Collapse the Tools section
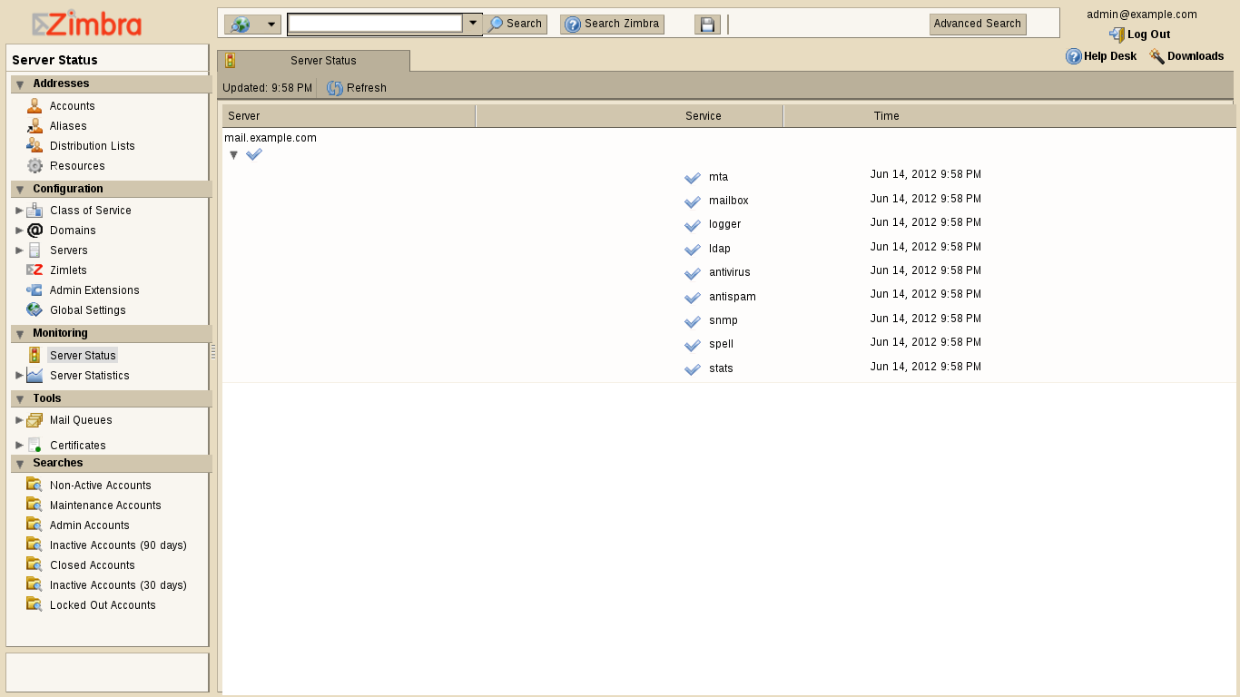This screenshot has width=1240, height=697. coord(20,399)
